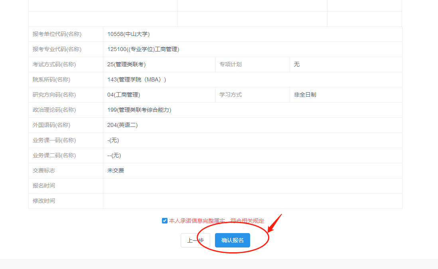The height and width of the screenshot is (269, 438).
Task: Click the 上一步 previous step button
Action: pos(195,240)
